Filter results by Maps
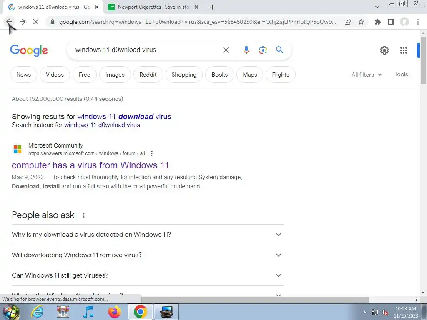This screenshot has height=320, width=427. [250, 75]
